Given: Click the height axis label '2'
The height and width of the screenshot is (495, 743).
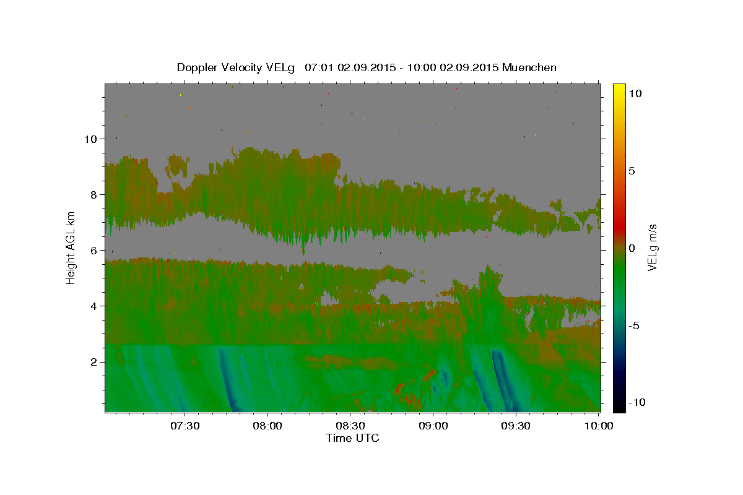Looking at the screenshot, I should [x=92, y=361].
